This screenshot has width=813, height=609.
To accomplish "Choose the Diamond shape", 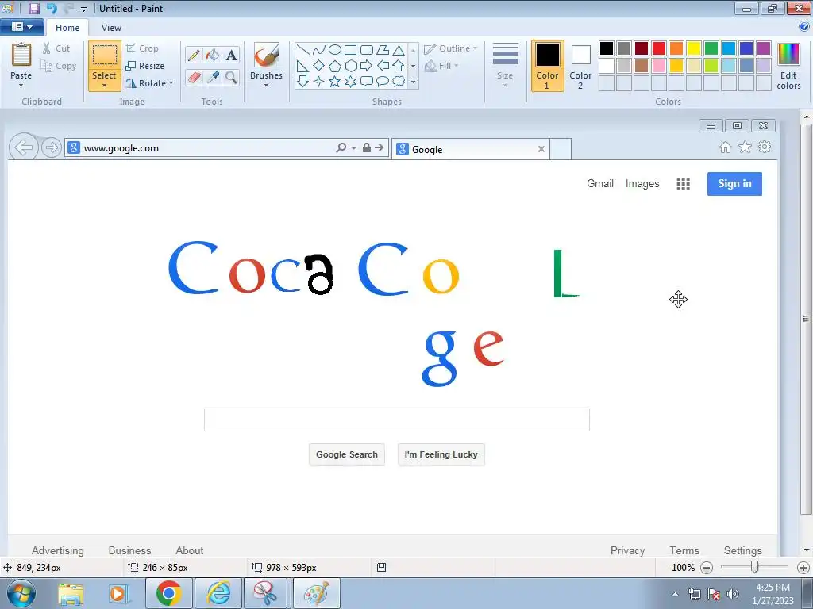I will [x=319, y=66].
